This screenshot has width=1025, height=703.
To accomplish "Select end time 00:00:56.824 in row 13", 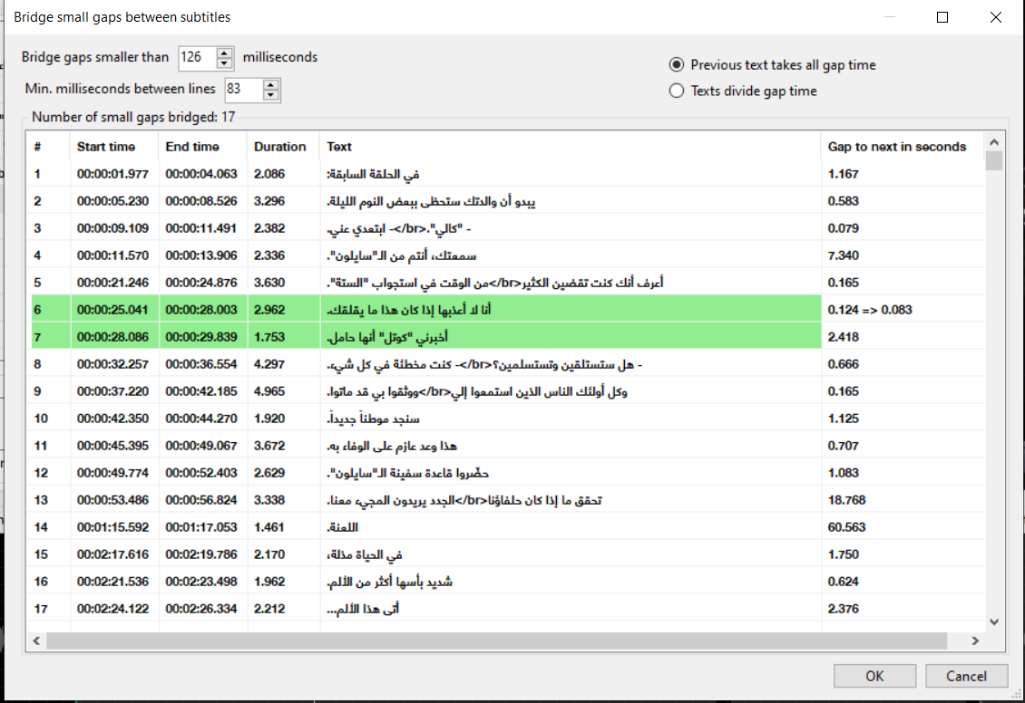I will click(x=201, y=500).
